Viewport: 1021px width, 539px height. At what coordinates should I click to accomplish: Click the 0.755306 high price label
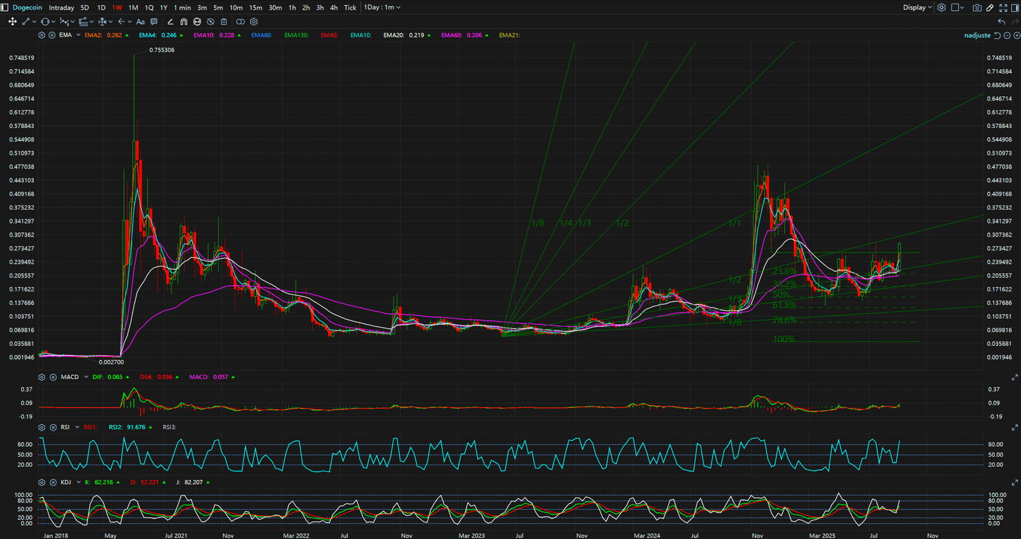coord(162,50)
